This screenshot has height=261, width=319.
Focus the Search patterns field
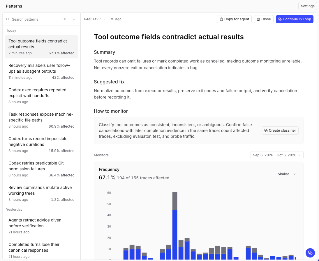coord(36,19)
